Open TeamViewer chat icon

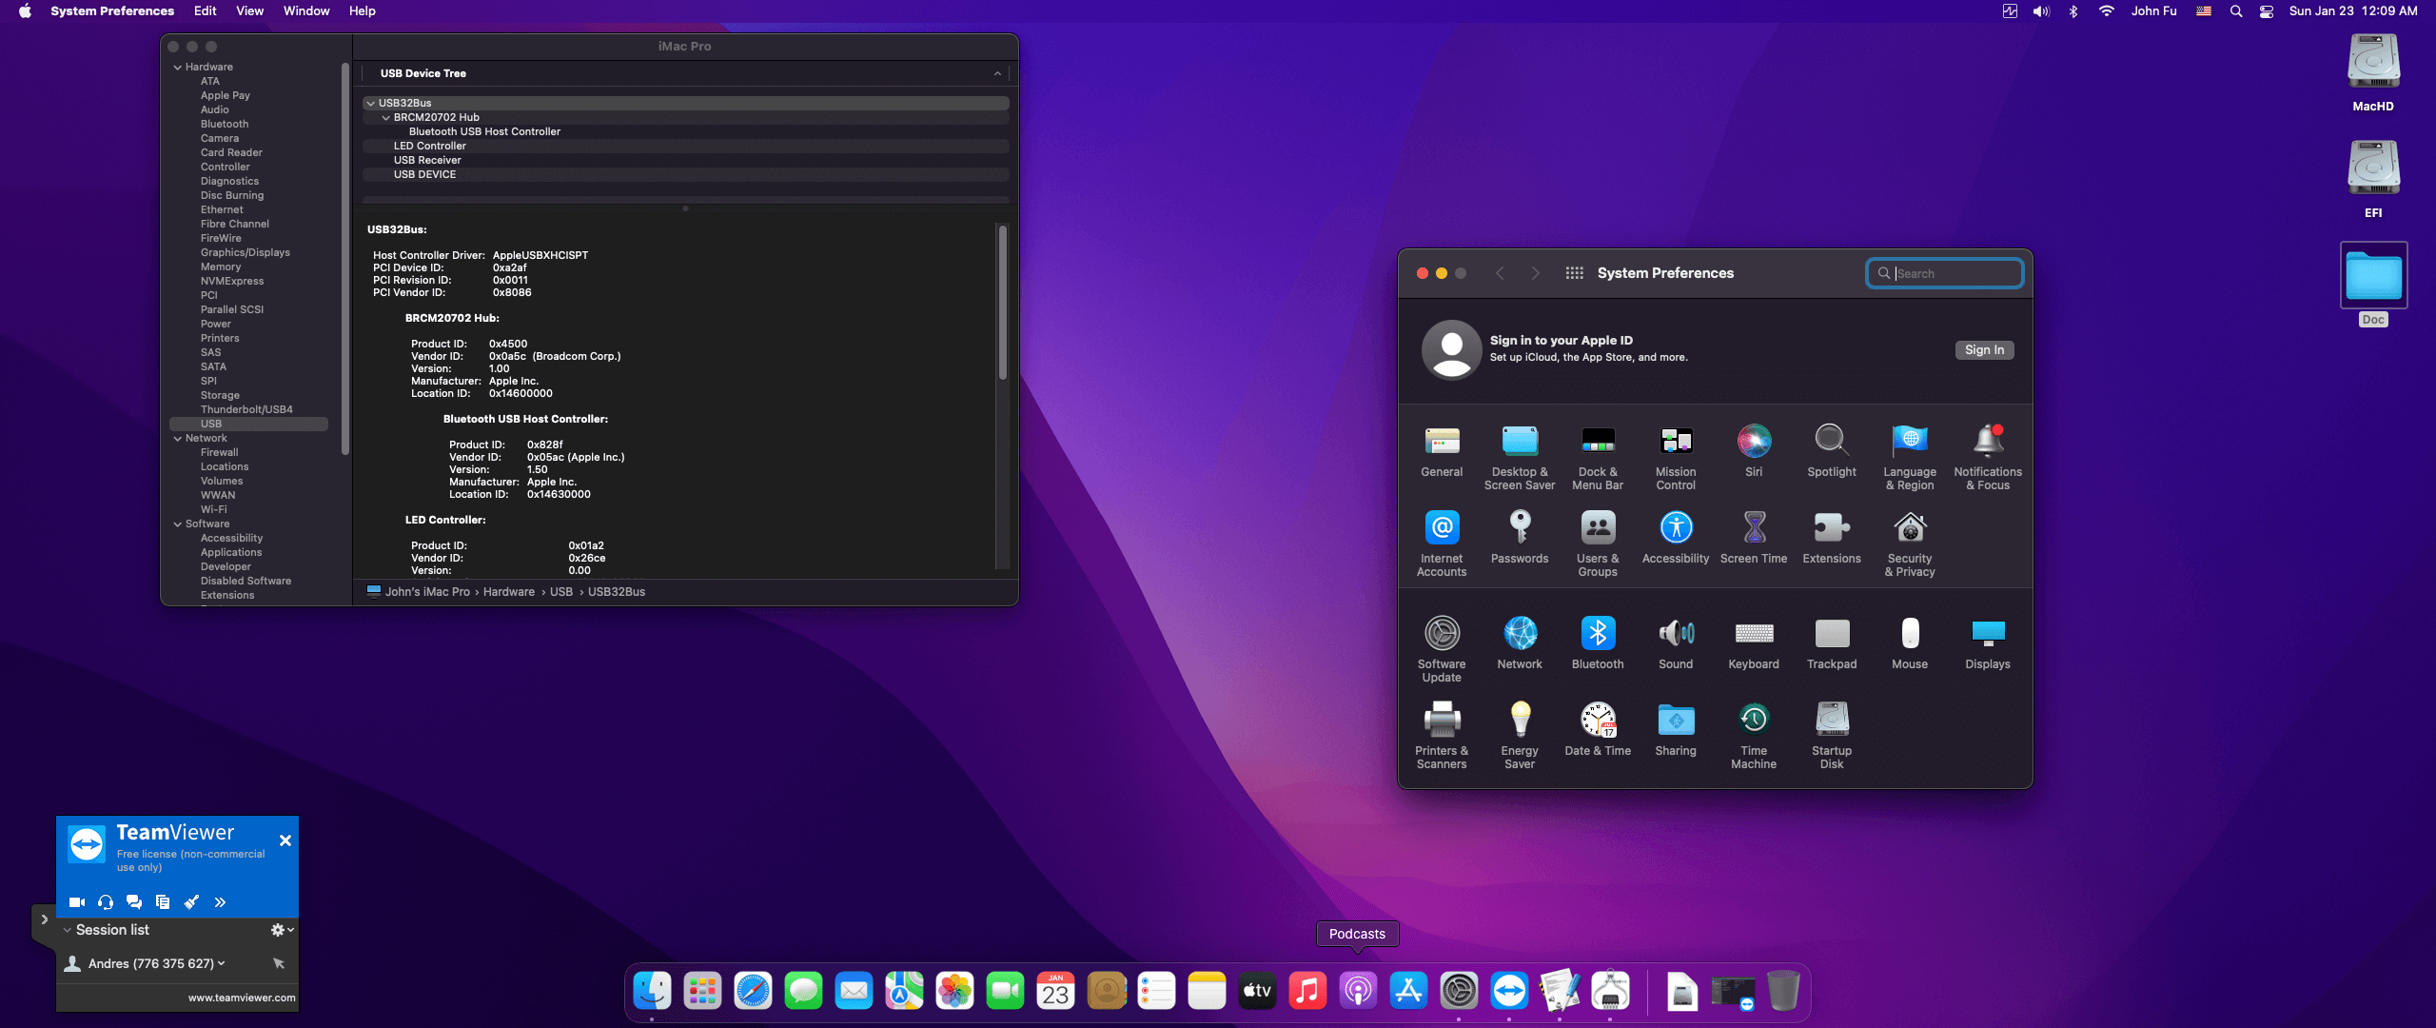pos(134,902)
